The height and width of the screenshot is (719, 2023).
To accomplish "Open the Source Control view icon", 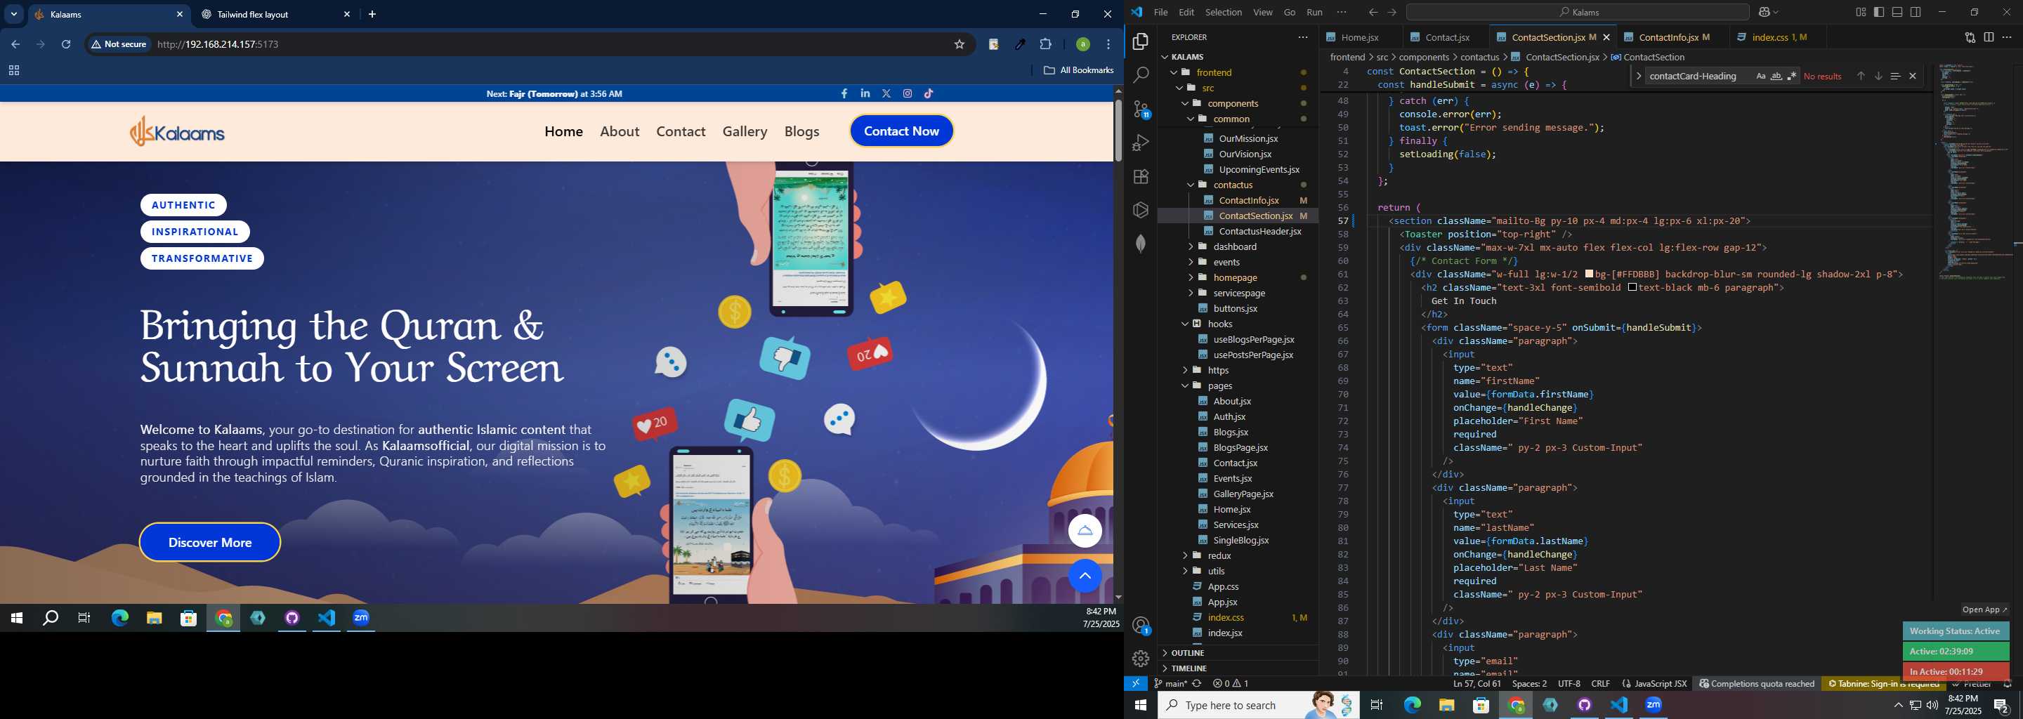I will coord(1141,109).
